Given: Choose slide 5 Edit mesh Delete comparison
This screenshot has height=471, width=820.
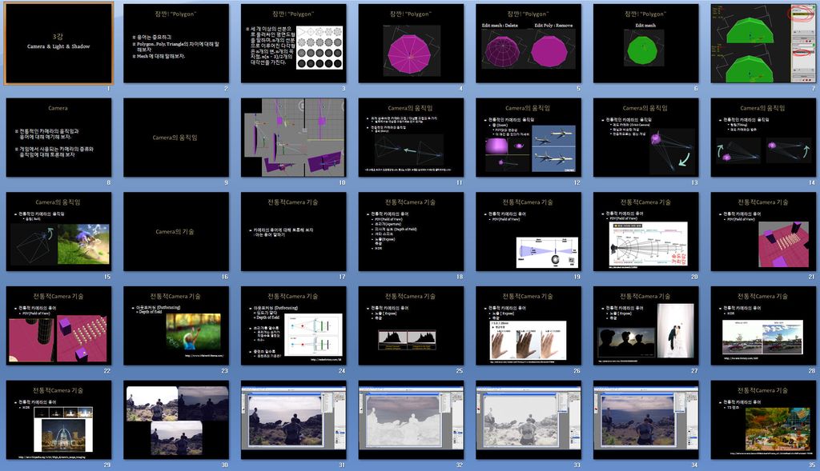Looking at the screenshot, I should (x=529, y=43).
